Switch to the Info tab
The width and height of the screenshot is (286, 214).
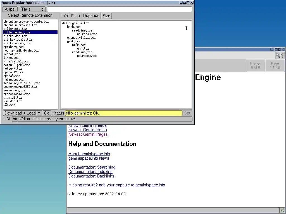pyautogui.click(x=65, y=16)
